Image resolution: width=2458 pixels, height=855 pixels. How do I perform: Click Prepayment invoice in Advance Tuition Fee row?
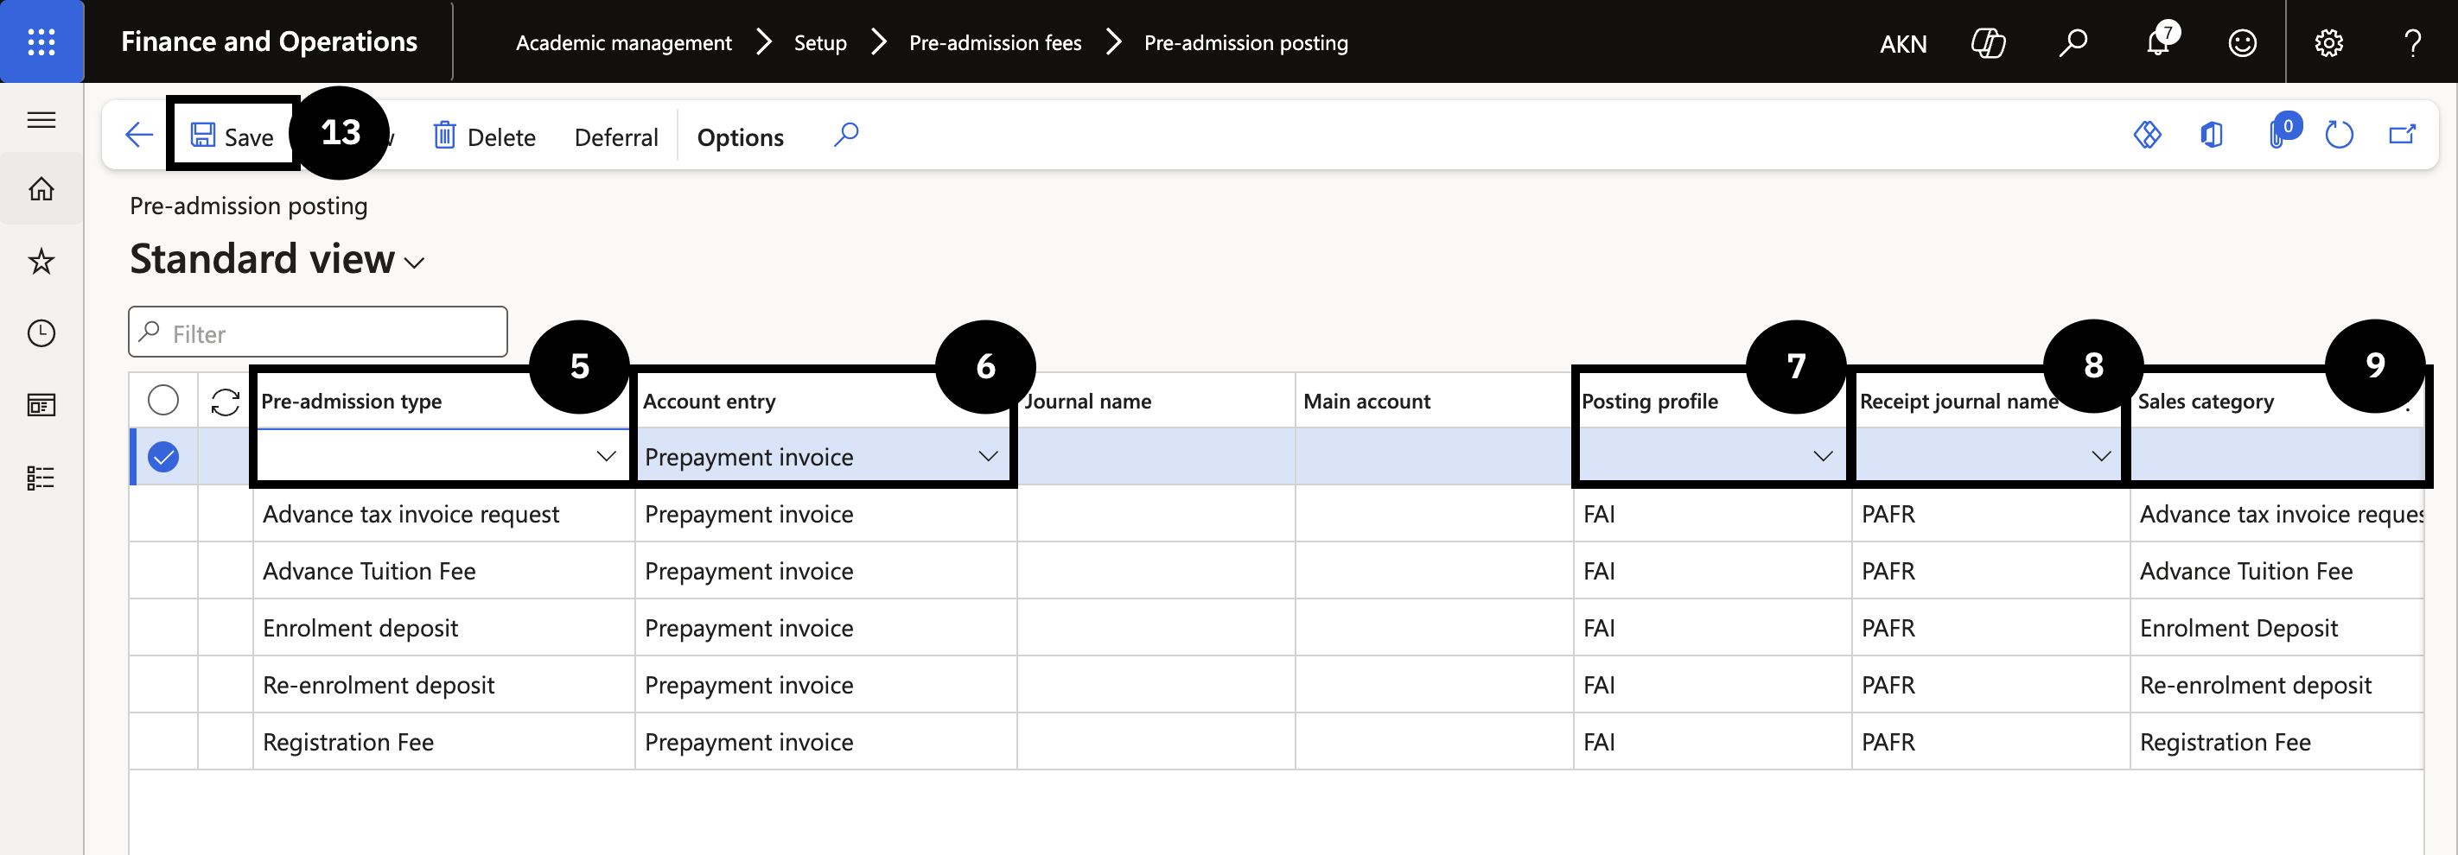tap(748, 572)
